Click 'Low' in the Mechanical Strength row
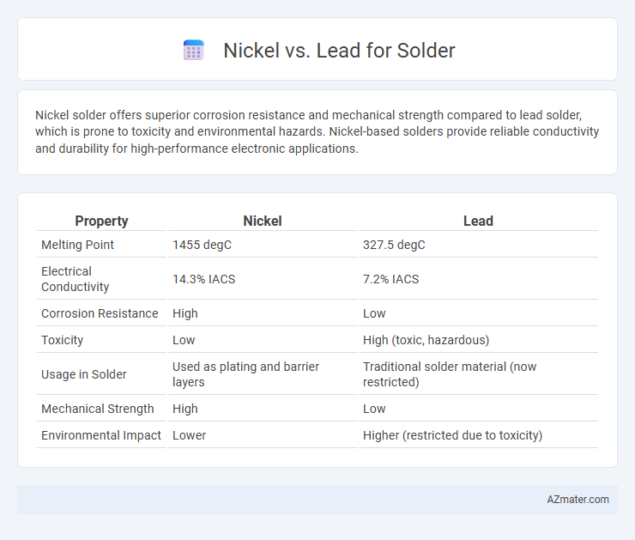 click(x=374, y=409)
